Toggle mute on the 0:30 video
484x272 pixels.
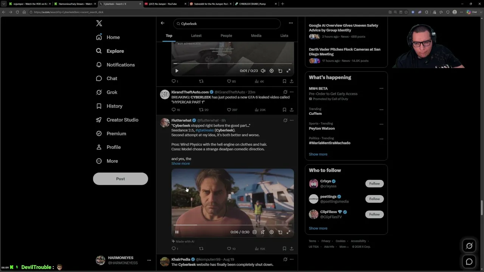[x=263, y=232]
